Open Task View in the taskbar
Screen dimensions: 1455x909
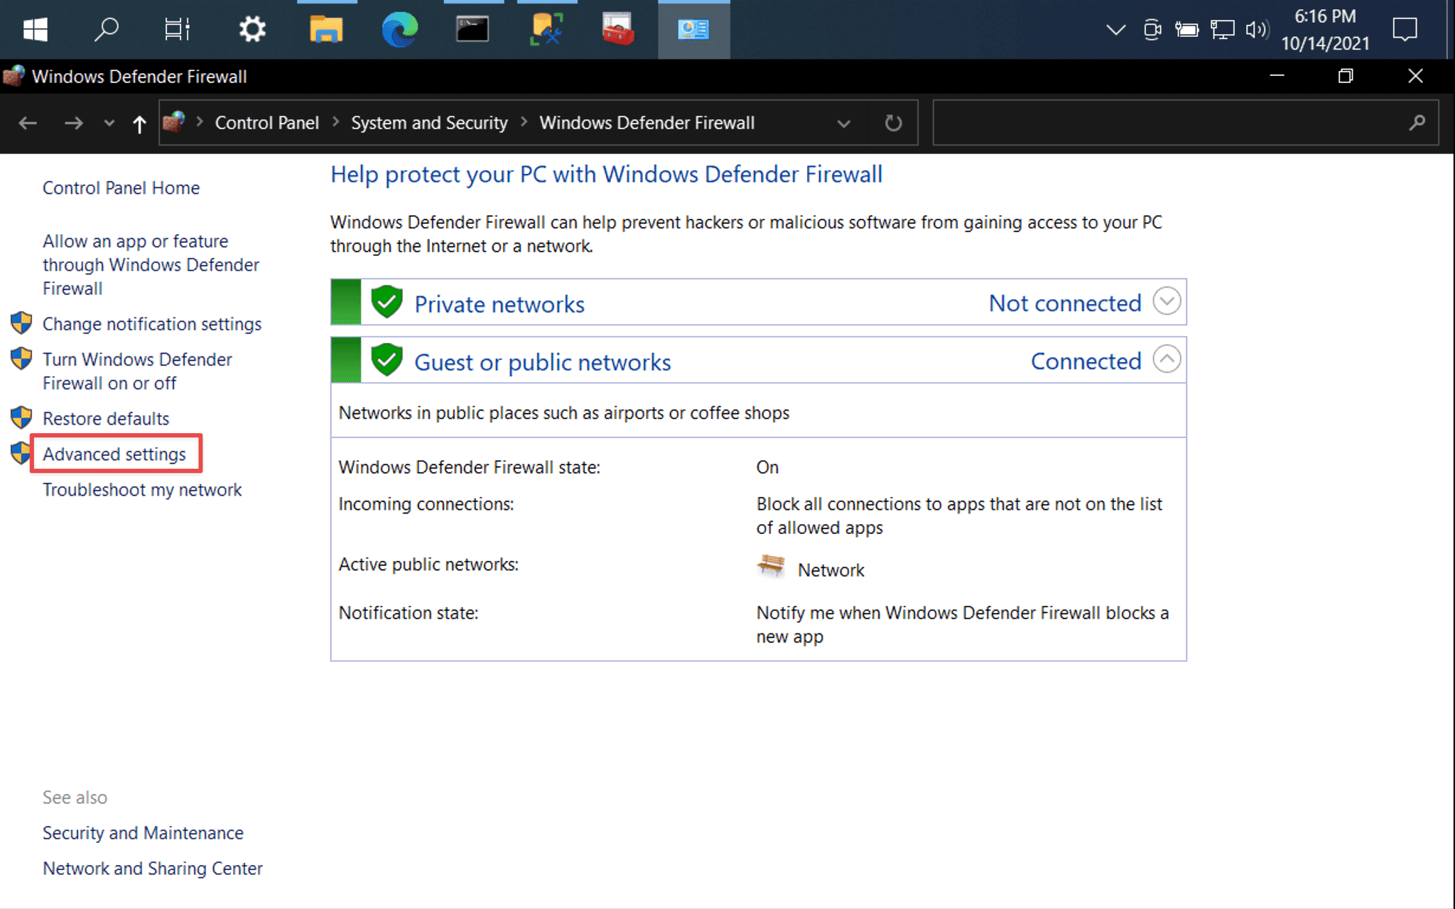pos(177,29)
